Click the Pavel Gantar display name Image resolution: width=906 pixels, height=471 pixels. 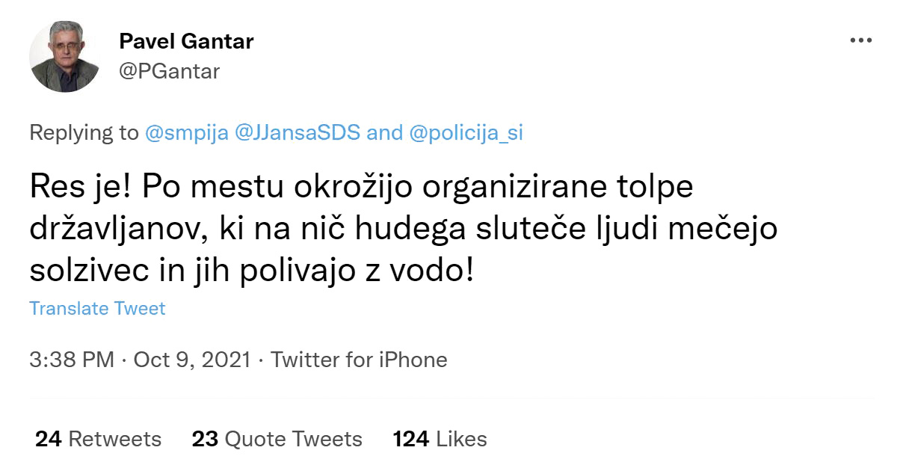point(186,41)
